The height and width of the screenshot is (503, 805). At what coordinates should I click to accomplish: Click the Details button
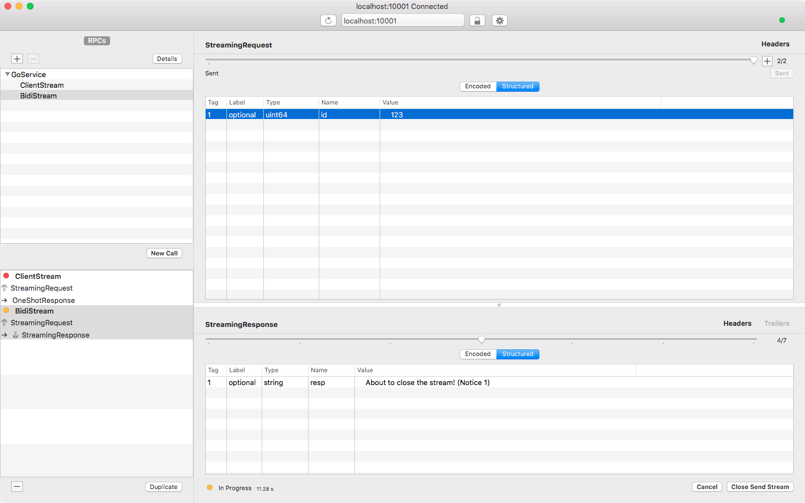tap(167, 59)
